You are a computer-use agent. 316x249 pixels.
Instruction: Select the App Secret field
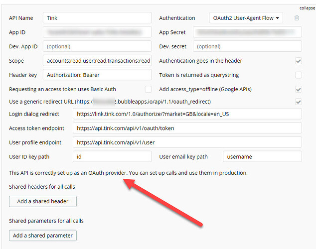click(x=247, y=32)
